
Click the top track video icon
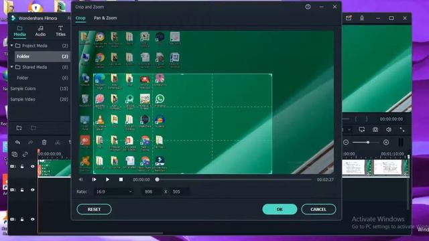click(x=13, y=166)
